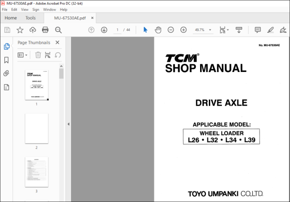Select the Highlight text pen
The width and height of the screenshot is (290, 202).
point(270,30)
